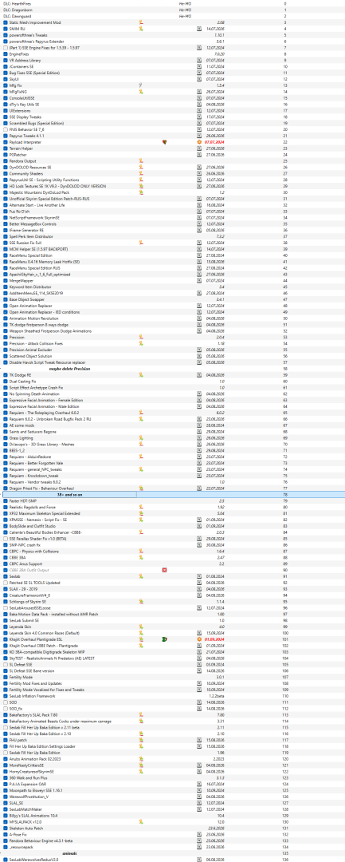
Task: Select DLC: Dragonborn row
Action: (x=172, y=10)
